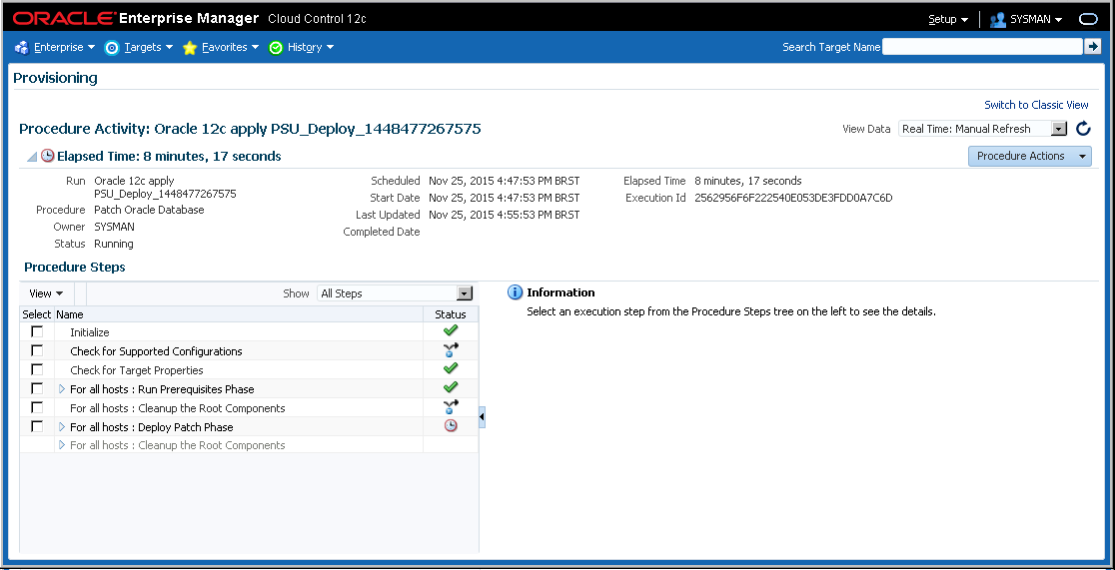The width and height of the screenshot is (1115, 570).
Task: Select the Deploy Patch Phase checkbox
Action: (37, 425)
